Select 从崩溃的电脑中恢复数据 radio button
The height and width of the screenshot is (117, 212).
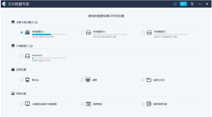[22, 104]
